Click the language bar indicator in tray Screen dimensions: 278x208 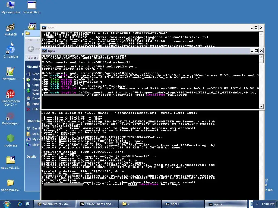click(x=252, y=204)
